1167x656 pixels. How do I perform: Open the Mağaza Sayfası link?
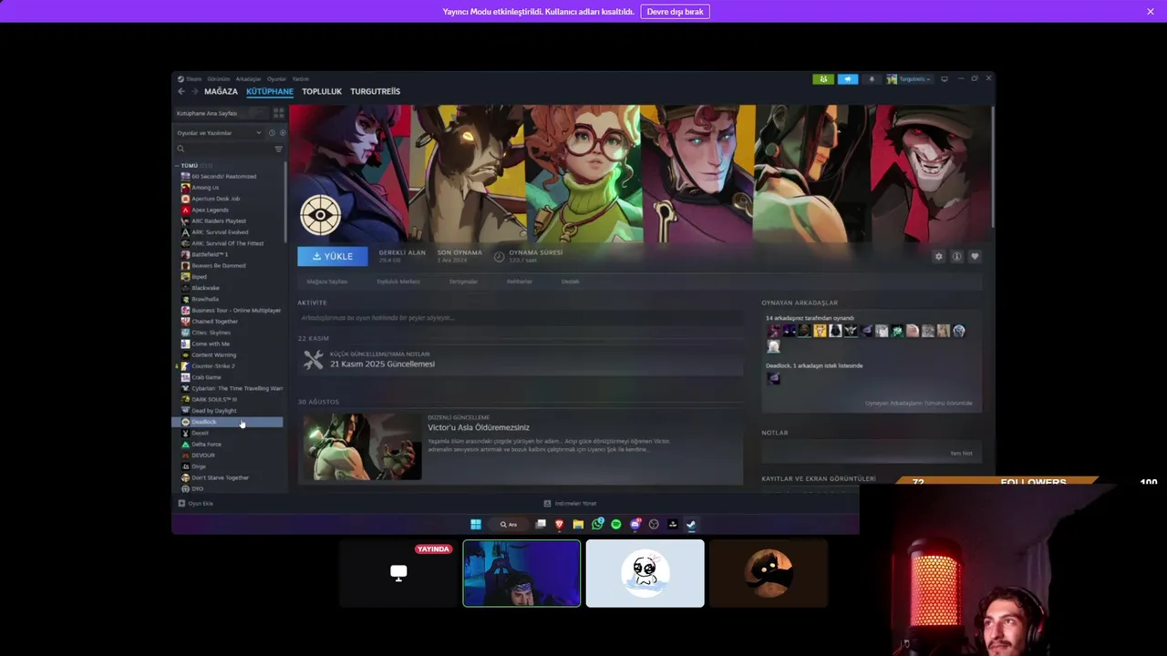pyautogui.click(x=327, y=282)
